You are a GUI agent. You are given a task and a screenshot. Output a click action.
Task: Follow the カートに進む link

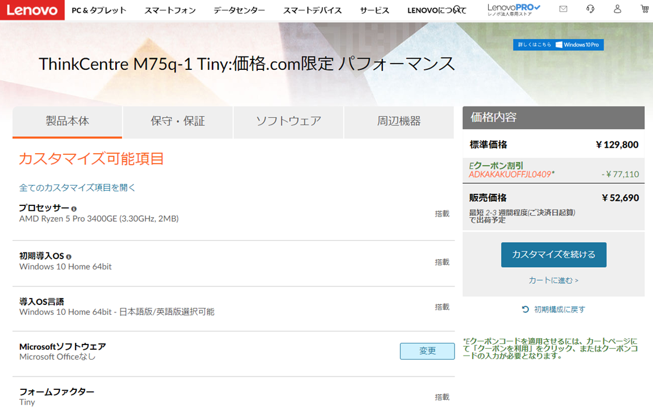click(x=553, y=280)
